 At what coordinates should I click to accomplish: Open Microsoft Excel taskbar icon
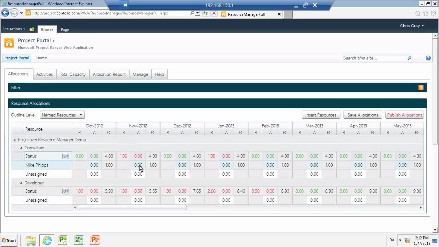point(79,240)
